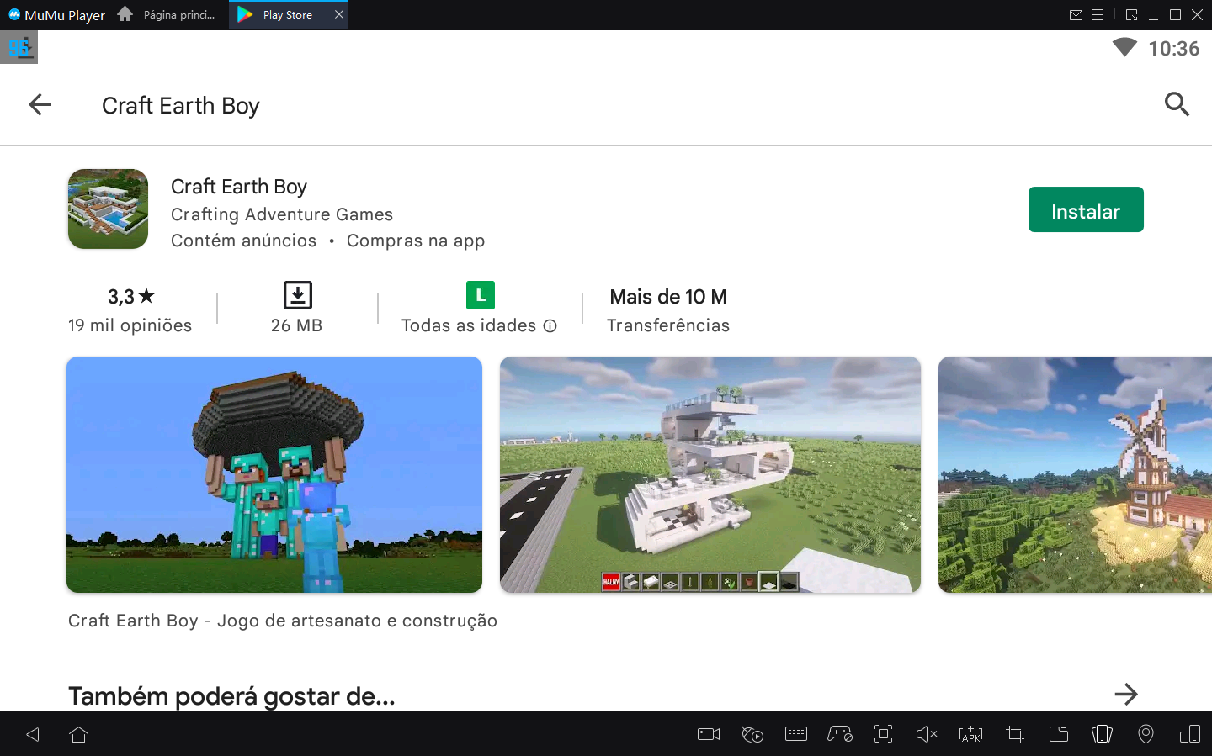This screenshot has width=1212, height=756.
Task: Toggle fullscreen mode icon
Action: pos(883,734)
